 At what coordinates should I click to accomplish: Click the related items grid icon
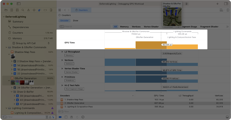click(60, 10)
